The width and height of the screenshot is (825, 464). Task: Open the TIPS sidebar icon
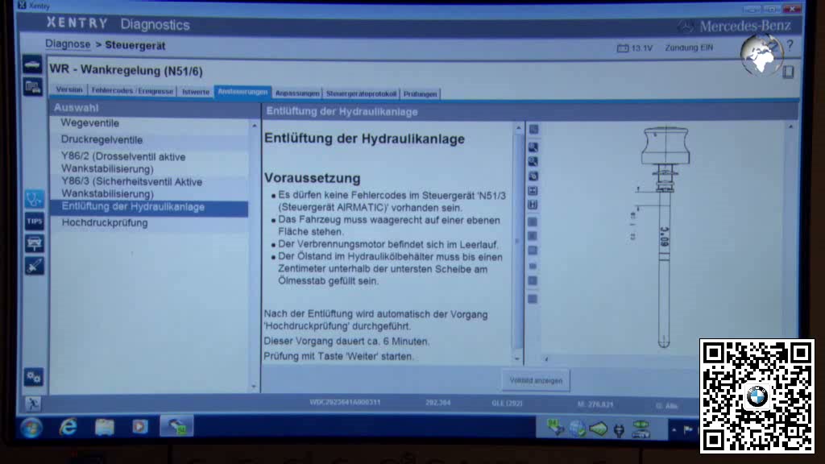pos(34,222)
